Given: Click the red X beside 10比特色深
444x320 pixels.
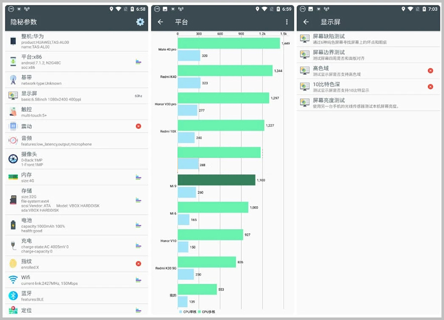Looking at the screenshot, I should pos(430,87).
